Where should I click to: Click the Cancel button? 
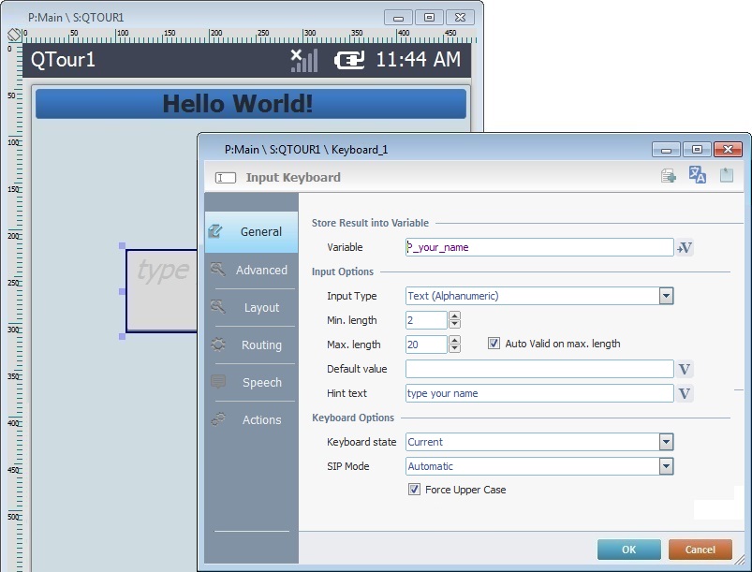point(700,550)
